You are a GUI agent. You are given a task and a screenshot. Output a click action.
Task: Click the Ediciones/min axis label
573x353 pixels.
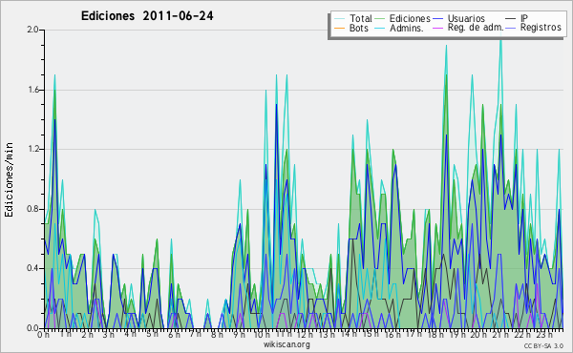[x=9, y=179]
